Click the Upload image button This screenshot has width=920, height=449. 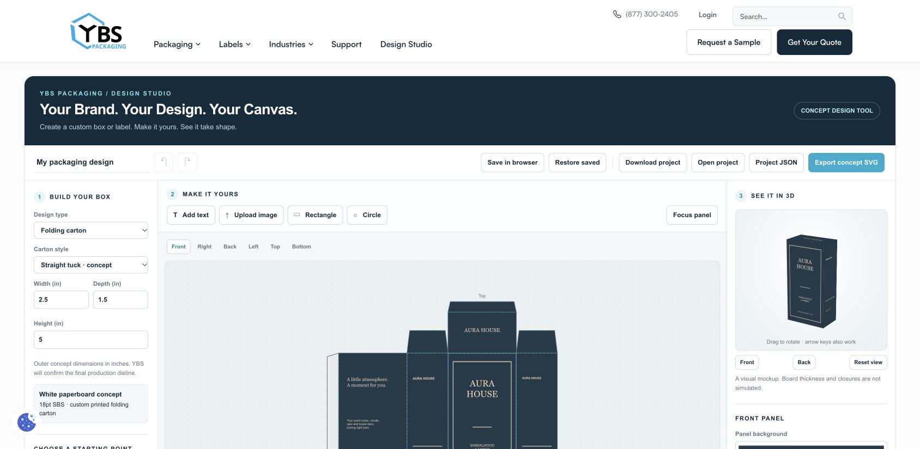click(251, 215)
